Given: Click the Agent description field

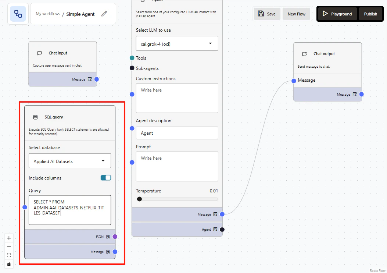Looking at the screenshot, I should tap(177, 133).
